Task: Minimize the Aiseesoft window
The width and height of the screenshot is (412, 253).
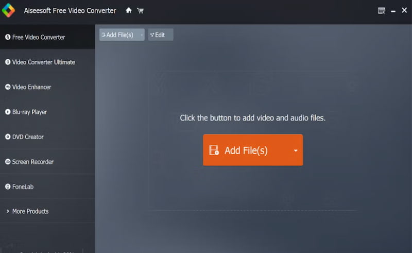Action: click(393, 11)
